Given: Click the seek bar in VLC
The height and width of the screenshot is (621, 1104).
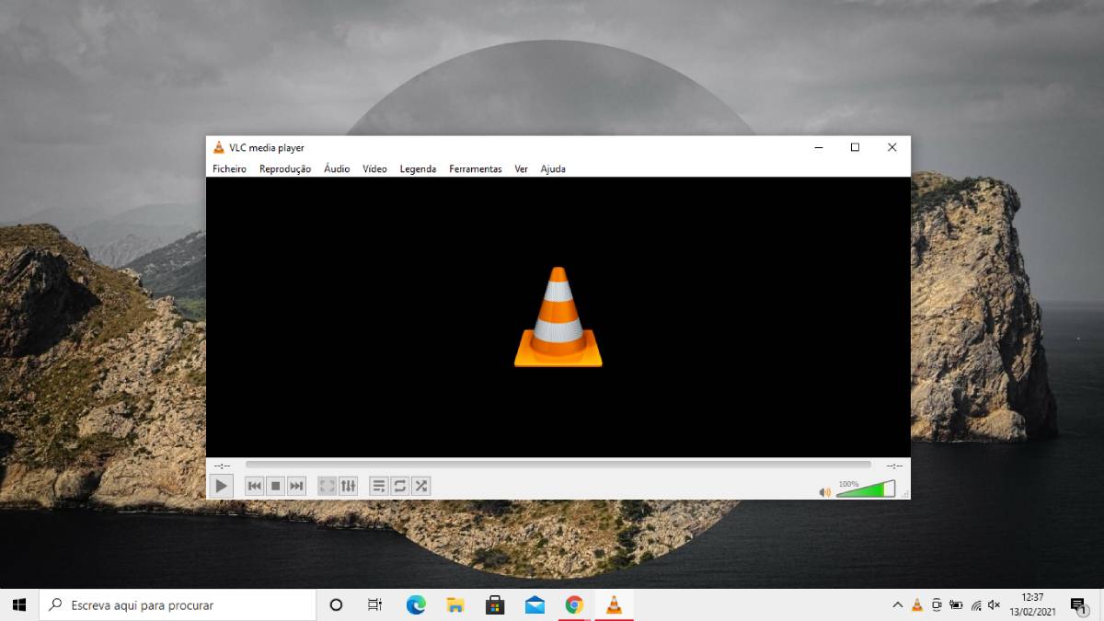Looking at the screenshot, I should point(558,465).
